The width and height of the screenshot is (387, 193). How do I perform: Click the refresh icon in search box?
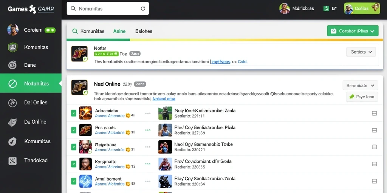click(x=143, y=9)
